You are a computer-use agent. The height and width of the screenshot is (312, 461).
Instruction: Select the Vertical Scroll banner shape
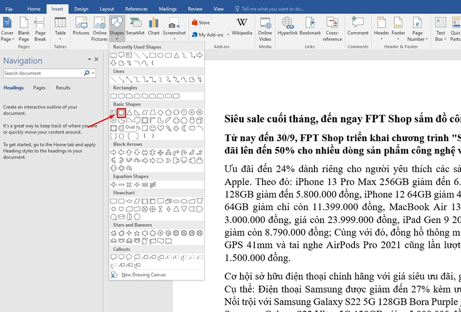pyautogui.click(x=145, y=241)
